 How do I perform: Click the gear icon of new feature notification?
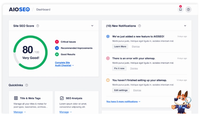tap(108, 36)
